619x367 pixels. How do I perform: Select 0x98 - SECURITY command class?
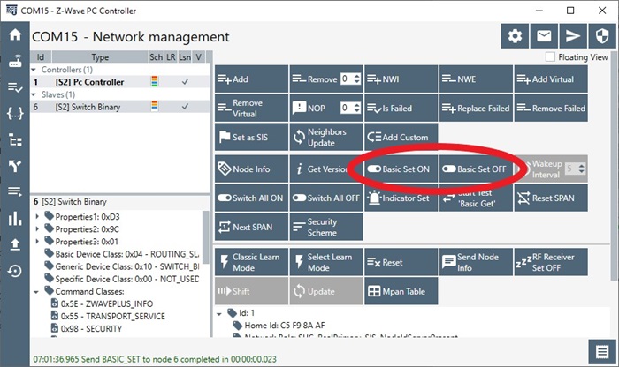tap(91, 328)
